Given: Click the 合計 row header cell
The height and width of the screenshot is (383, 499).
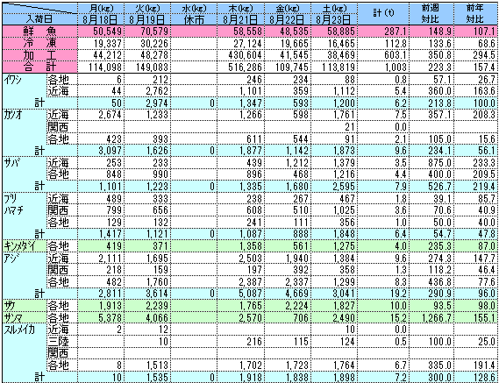Looking at the screenshot, I should point(39,67).
